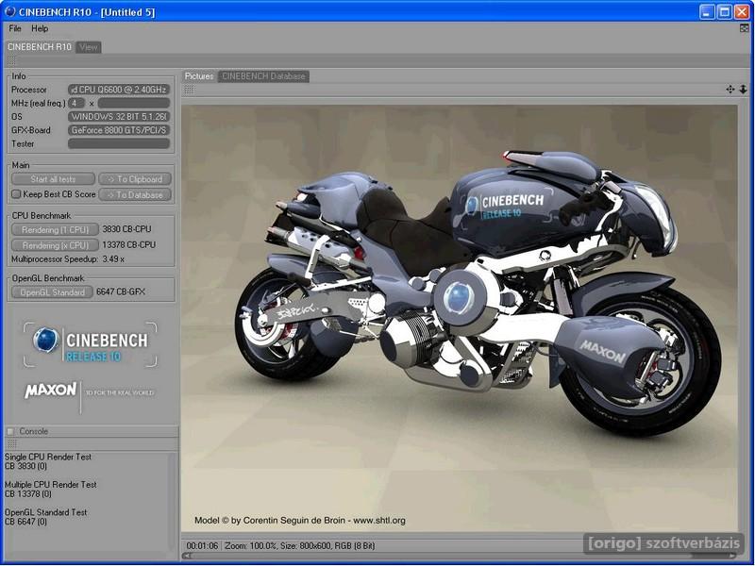Click the 3830 CB-CPU score value

pyautogui.click(x=126, y=229)
